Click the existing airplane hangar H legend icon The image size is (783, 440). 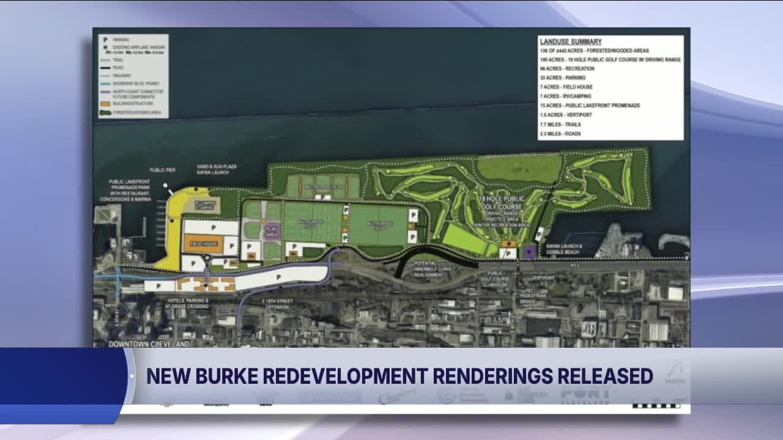point(105,46)
